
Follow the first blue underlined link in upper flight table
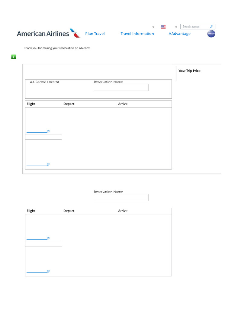[37, 132]
